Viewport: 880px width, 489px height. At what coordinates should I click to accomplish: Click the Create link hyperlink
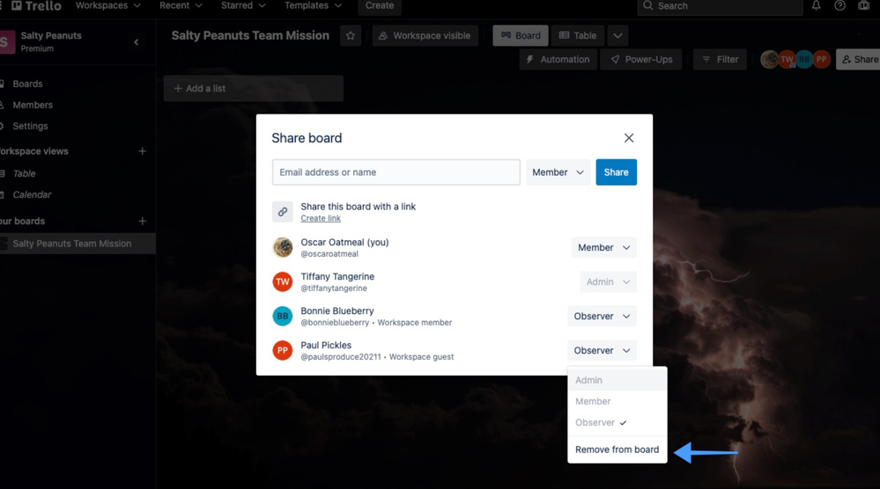click(x=321, y=218)
